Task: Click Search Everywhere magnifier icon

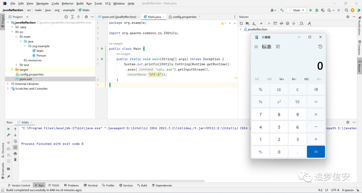Action: tap(346, 10)
